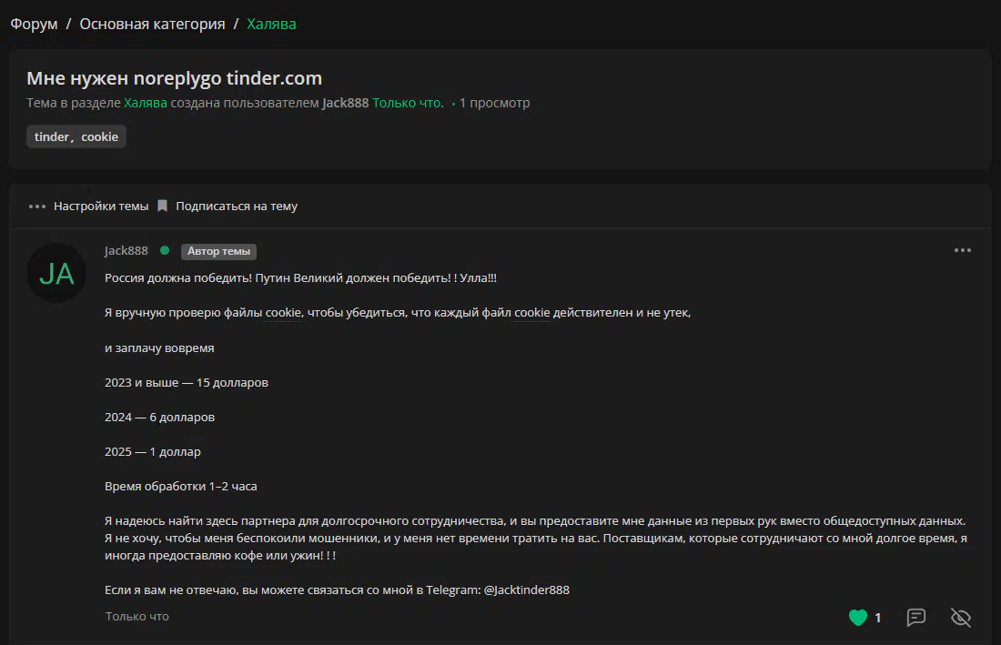Click the line и заплачу вовремя
Viewport: 1001px width, 645px height.
(x=159, y=348)
